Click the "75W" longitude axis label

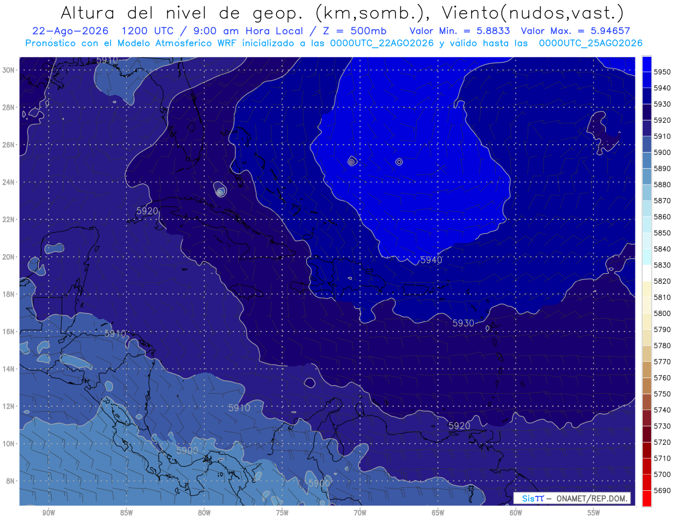click(282, 513)
